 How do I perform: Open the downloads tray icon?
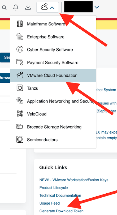28,7
